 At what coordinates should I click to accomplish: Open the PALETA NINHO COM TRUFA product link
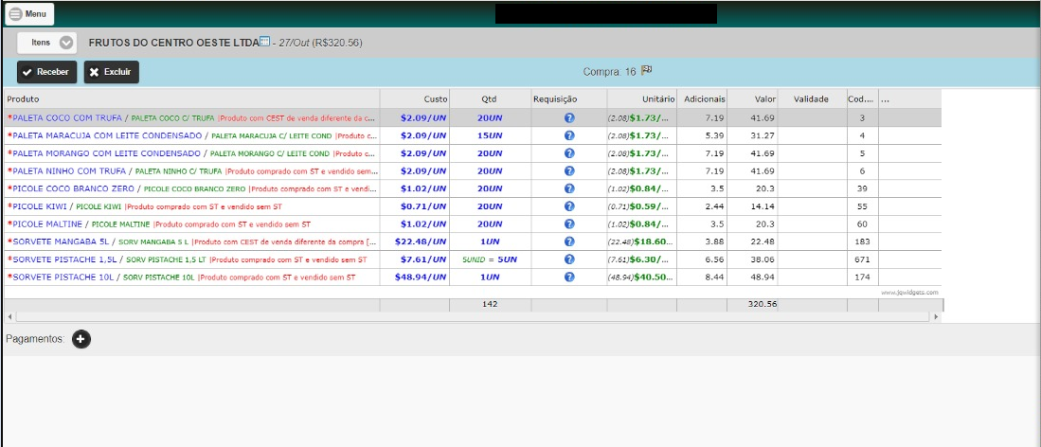(x=69, y=170)
